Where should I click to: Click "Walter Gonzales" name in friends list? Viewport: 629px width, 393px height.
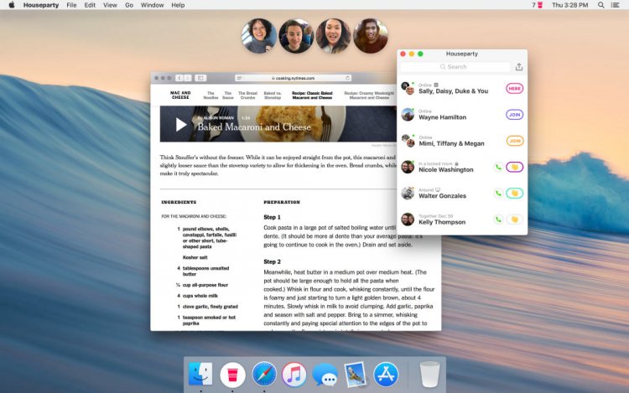click(443, 196)
